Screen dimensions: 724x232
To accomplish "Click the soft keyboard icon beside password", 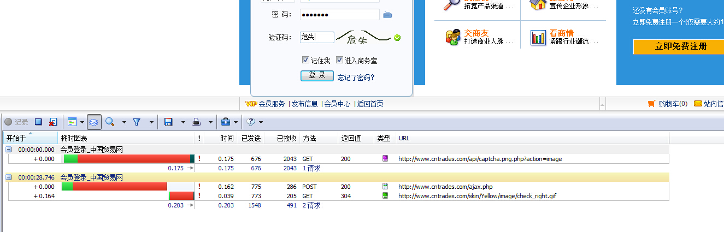I will point(387,15).
